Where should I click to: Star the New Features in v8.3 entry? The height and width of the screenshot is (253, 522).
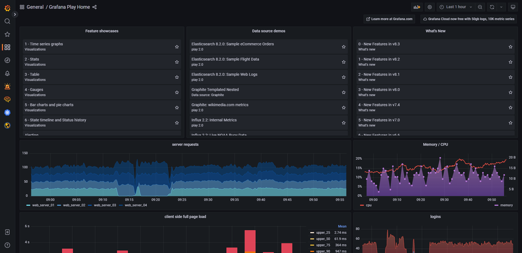click(510, 47)
